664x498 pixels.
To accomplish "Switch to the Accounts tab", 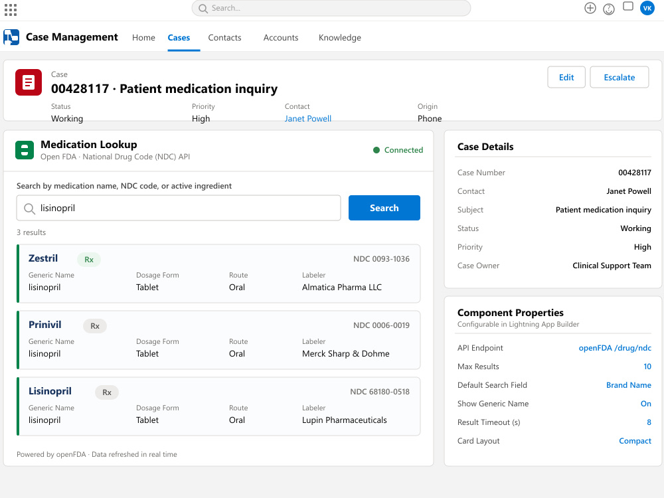I will click(281, 38).
